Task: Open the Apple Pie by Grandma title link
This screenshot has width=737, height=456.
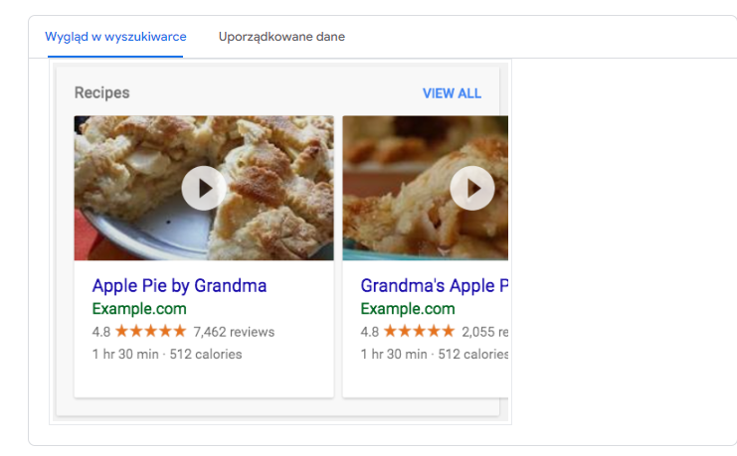Action: pos(180,285)
